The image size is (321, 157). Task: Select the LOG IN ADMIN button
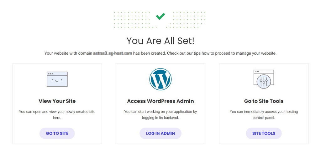160,133
